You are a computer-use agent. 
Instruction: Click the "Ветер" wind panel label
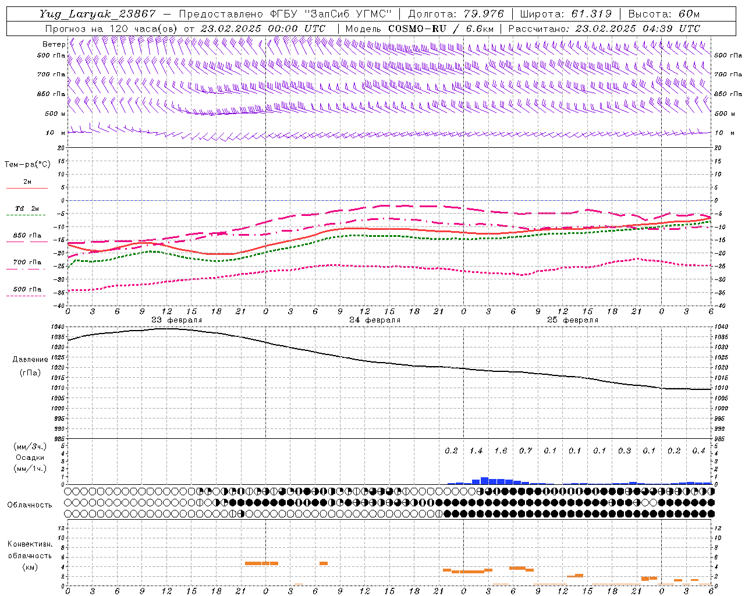point(54,44)
